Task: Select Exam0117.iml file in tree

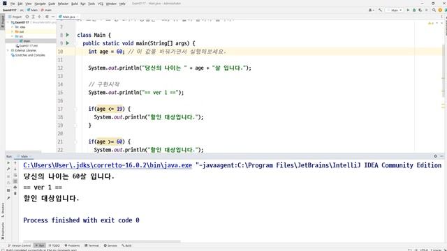Action: [27, 46]
